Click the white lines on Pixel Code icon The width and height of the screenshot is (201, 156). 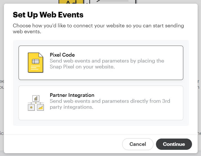click(x=35, y=68)
